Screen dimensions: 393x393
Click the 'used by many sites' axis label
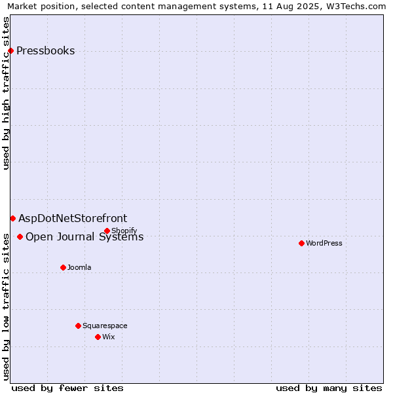point(329,388)
